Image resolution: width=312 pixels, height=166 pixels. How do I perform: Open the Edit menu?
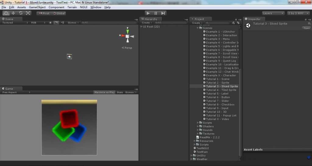tap(12, 7)
